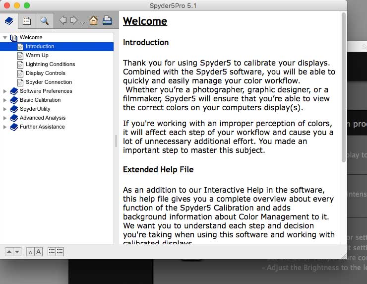This screenshot has height=284, width=367.
Task: Click the Further Assistance book icon
Action: point(14,127)
